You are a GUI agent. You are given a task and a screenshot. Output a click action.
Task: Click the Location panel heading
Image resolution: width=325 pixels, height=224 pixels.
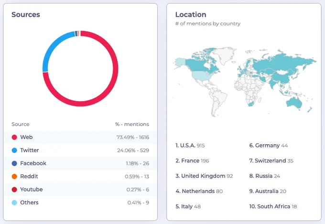point(191,14)
